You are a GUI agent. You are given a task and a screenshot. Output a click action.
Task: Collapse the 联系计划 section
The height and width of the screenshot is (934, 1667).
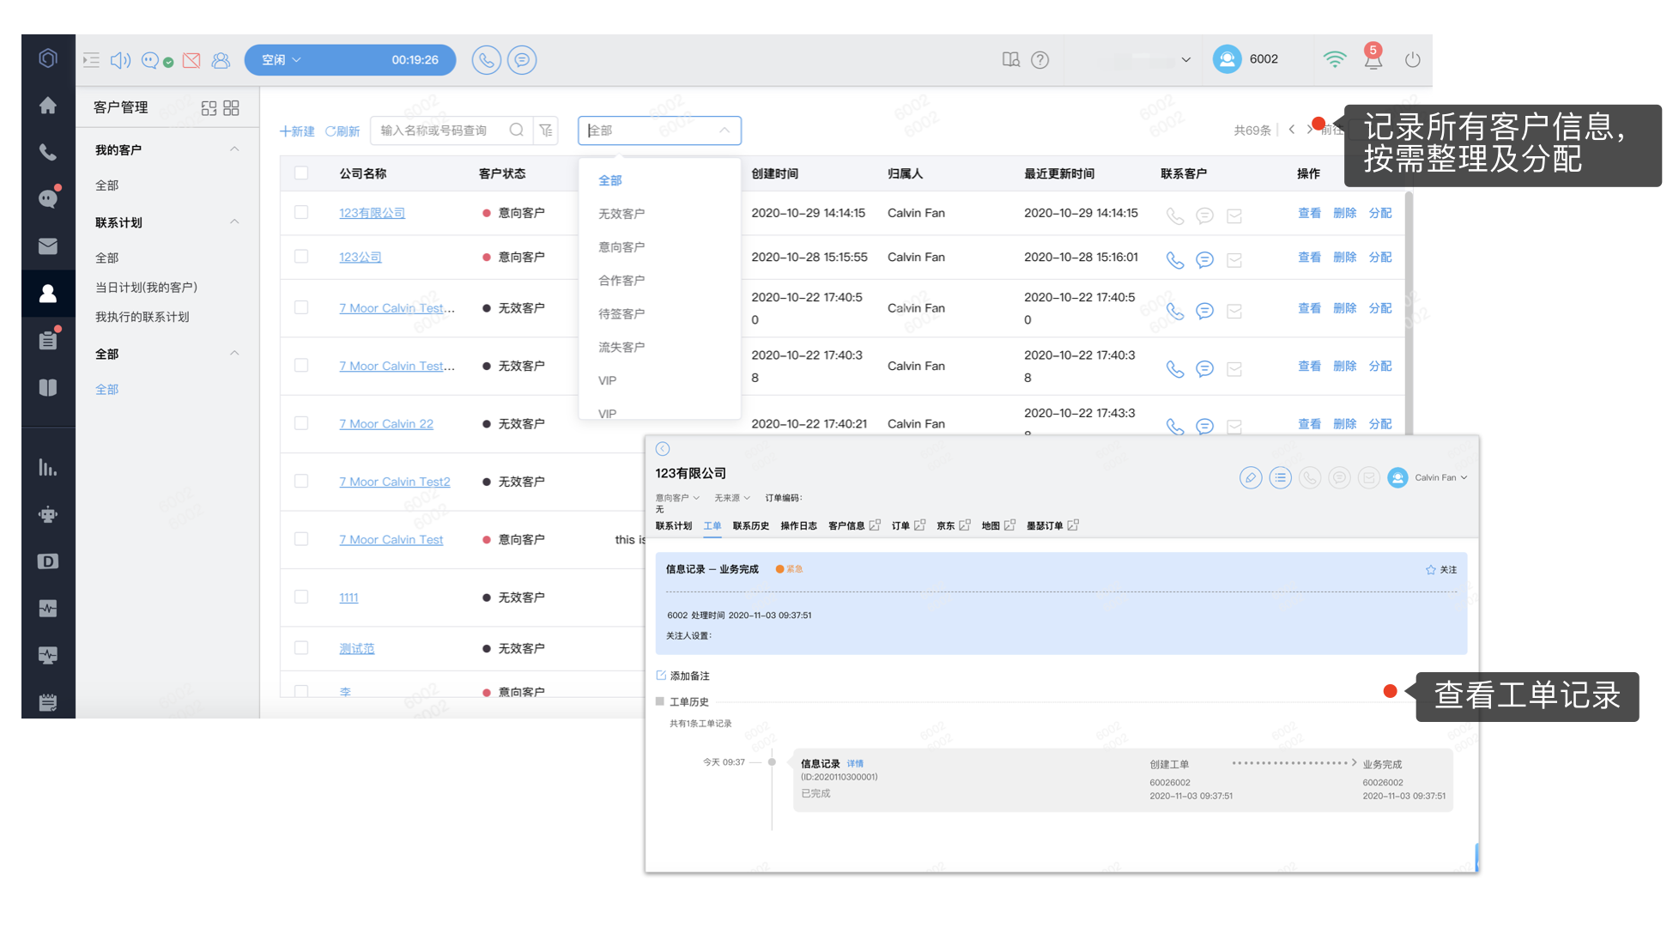pyautogui.click(x=234, y=222)
